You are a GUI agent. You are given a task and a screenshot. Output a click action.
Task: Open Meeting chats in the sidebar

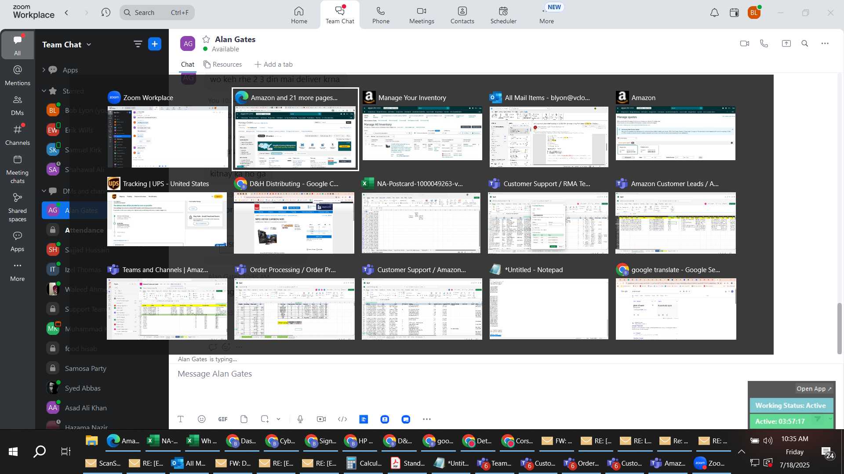point(18,169)
